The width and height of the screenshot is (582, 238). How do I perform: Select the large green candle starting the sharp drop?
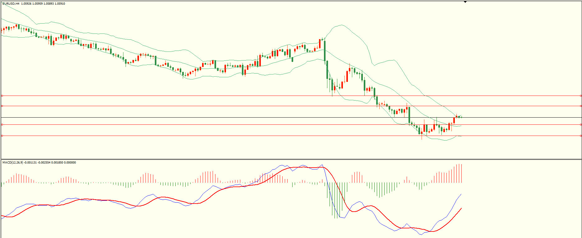click(325, 51)
